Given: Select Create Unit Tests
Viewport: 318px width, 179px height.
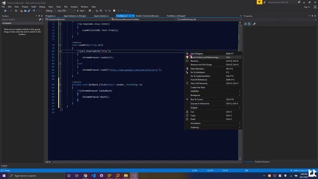Looking at the screenshot, I should coord(213,88).
